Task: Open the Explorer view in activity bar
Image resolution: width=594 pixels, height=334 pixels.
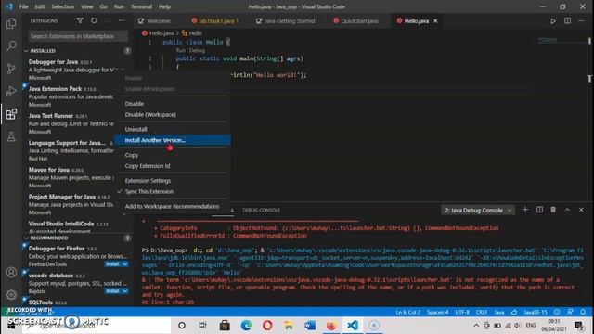Action: 11,23
